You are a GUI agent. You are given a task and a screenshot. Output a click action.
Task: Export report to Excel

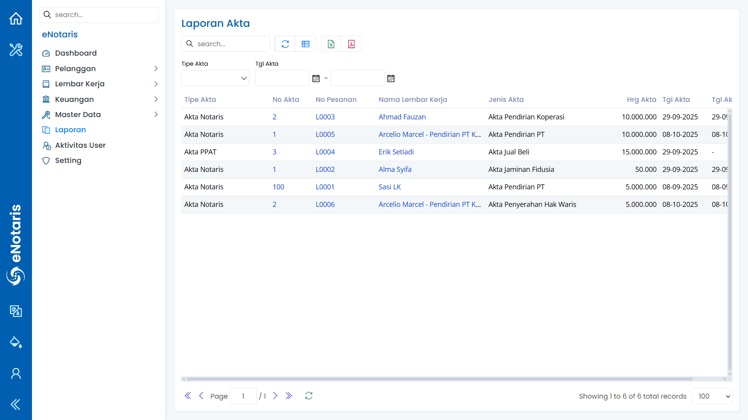point(331,44)
